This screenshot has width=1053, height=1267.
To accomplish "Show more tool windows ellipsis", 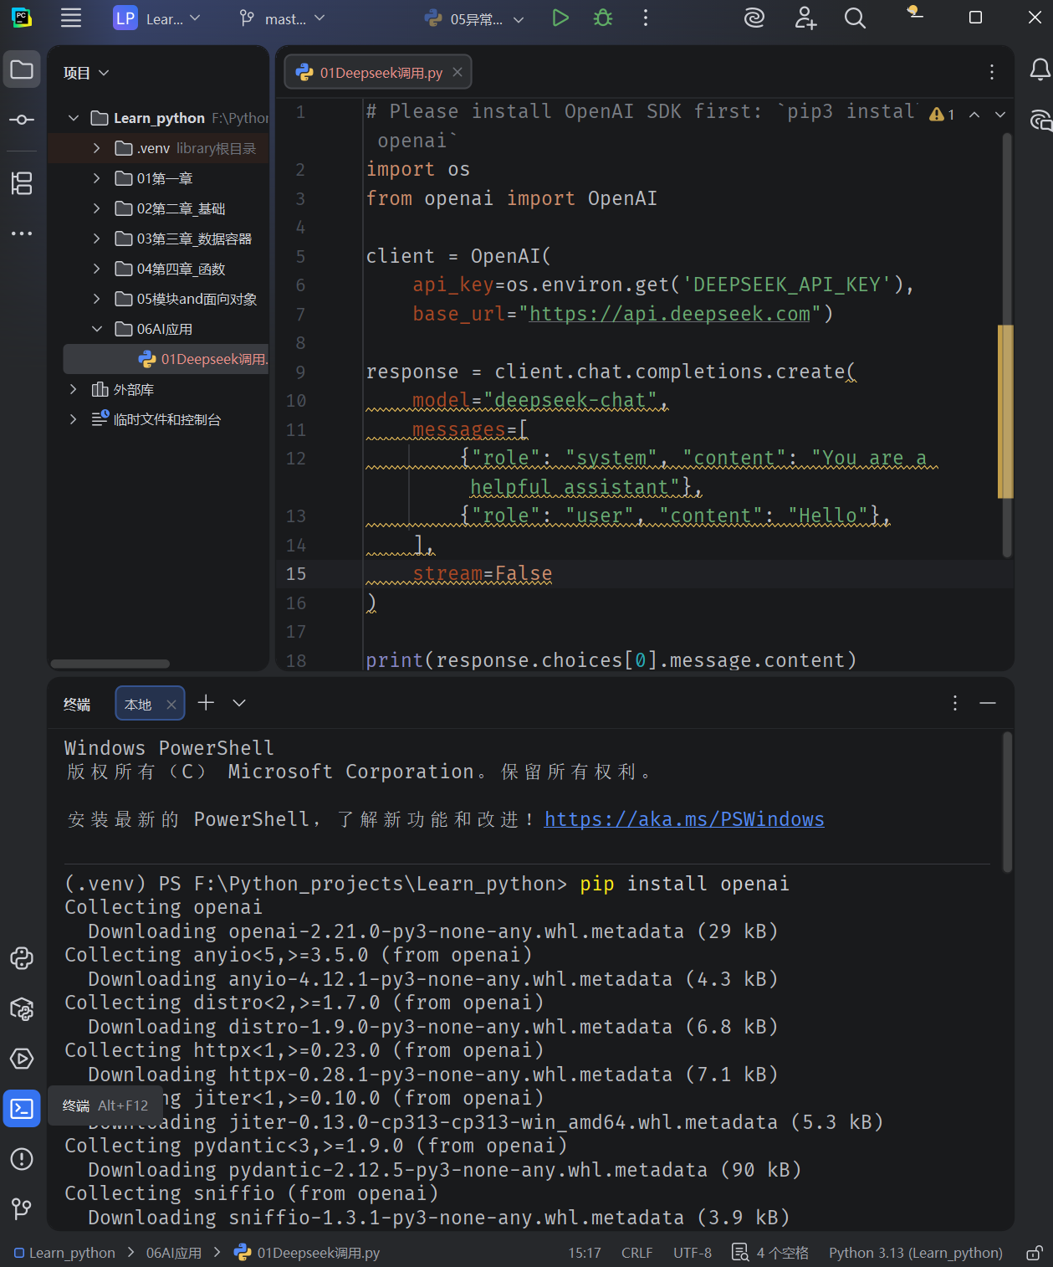I will click(22, 233).
